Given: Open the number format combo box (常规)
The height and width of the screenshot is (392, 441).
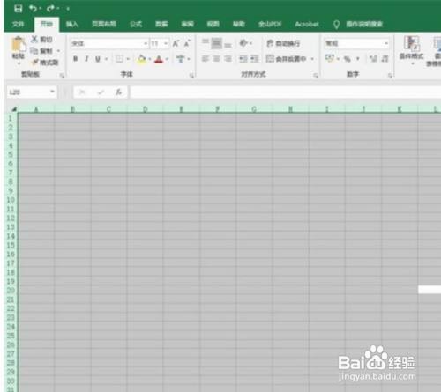Looking at the screenshot, I should 357,43.
